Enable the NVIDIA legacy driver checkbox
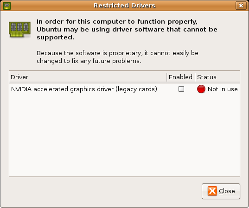249x208 pixels. tap(181, 89)
